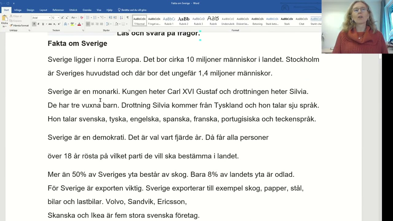The image size is (393, 221).
Task: Apply the Rubrik 1 style
Action: pos(169,21)
